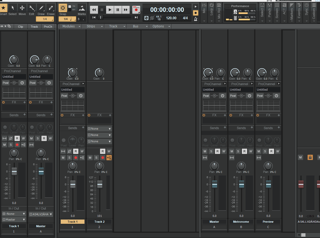Choose the Draw pencil tool

pyautogui.click(x=41, y=8)
